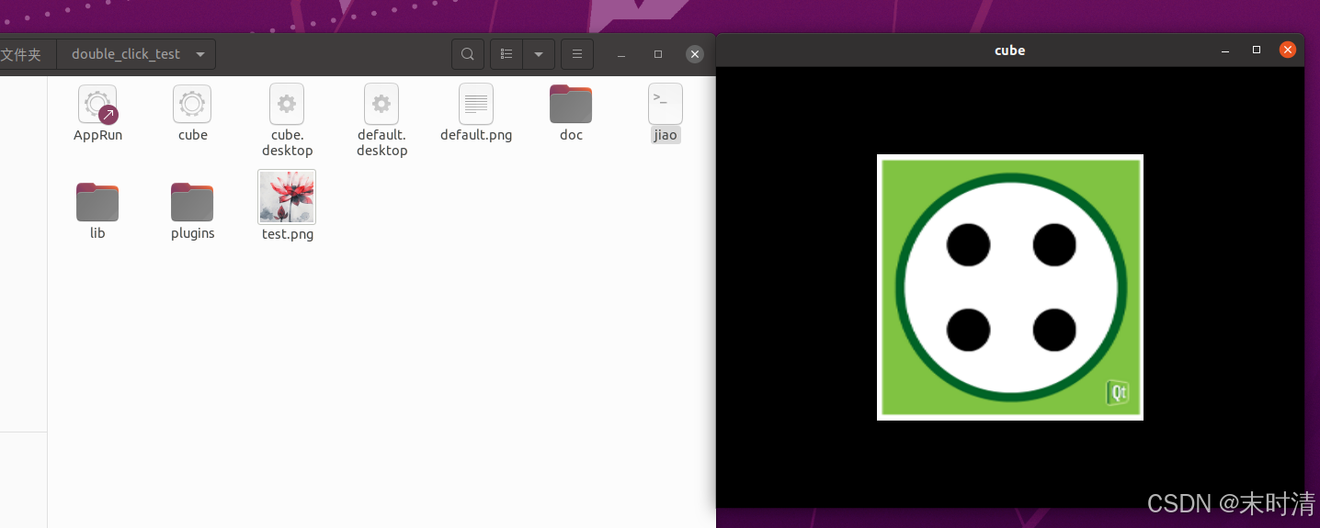Select the default.desktop file icon
1320x528 pixels.
381,104
